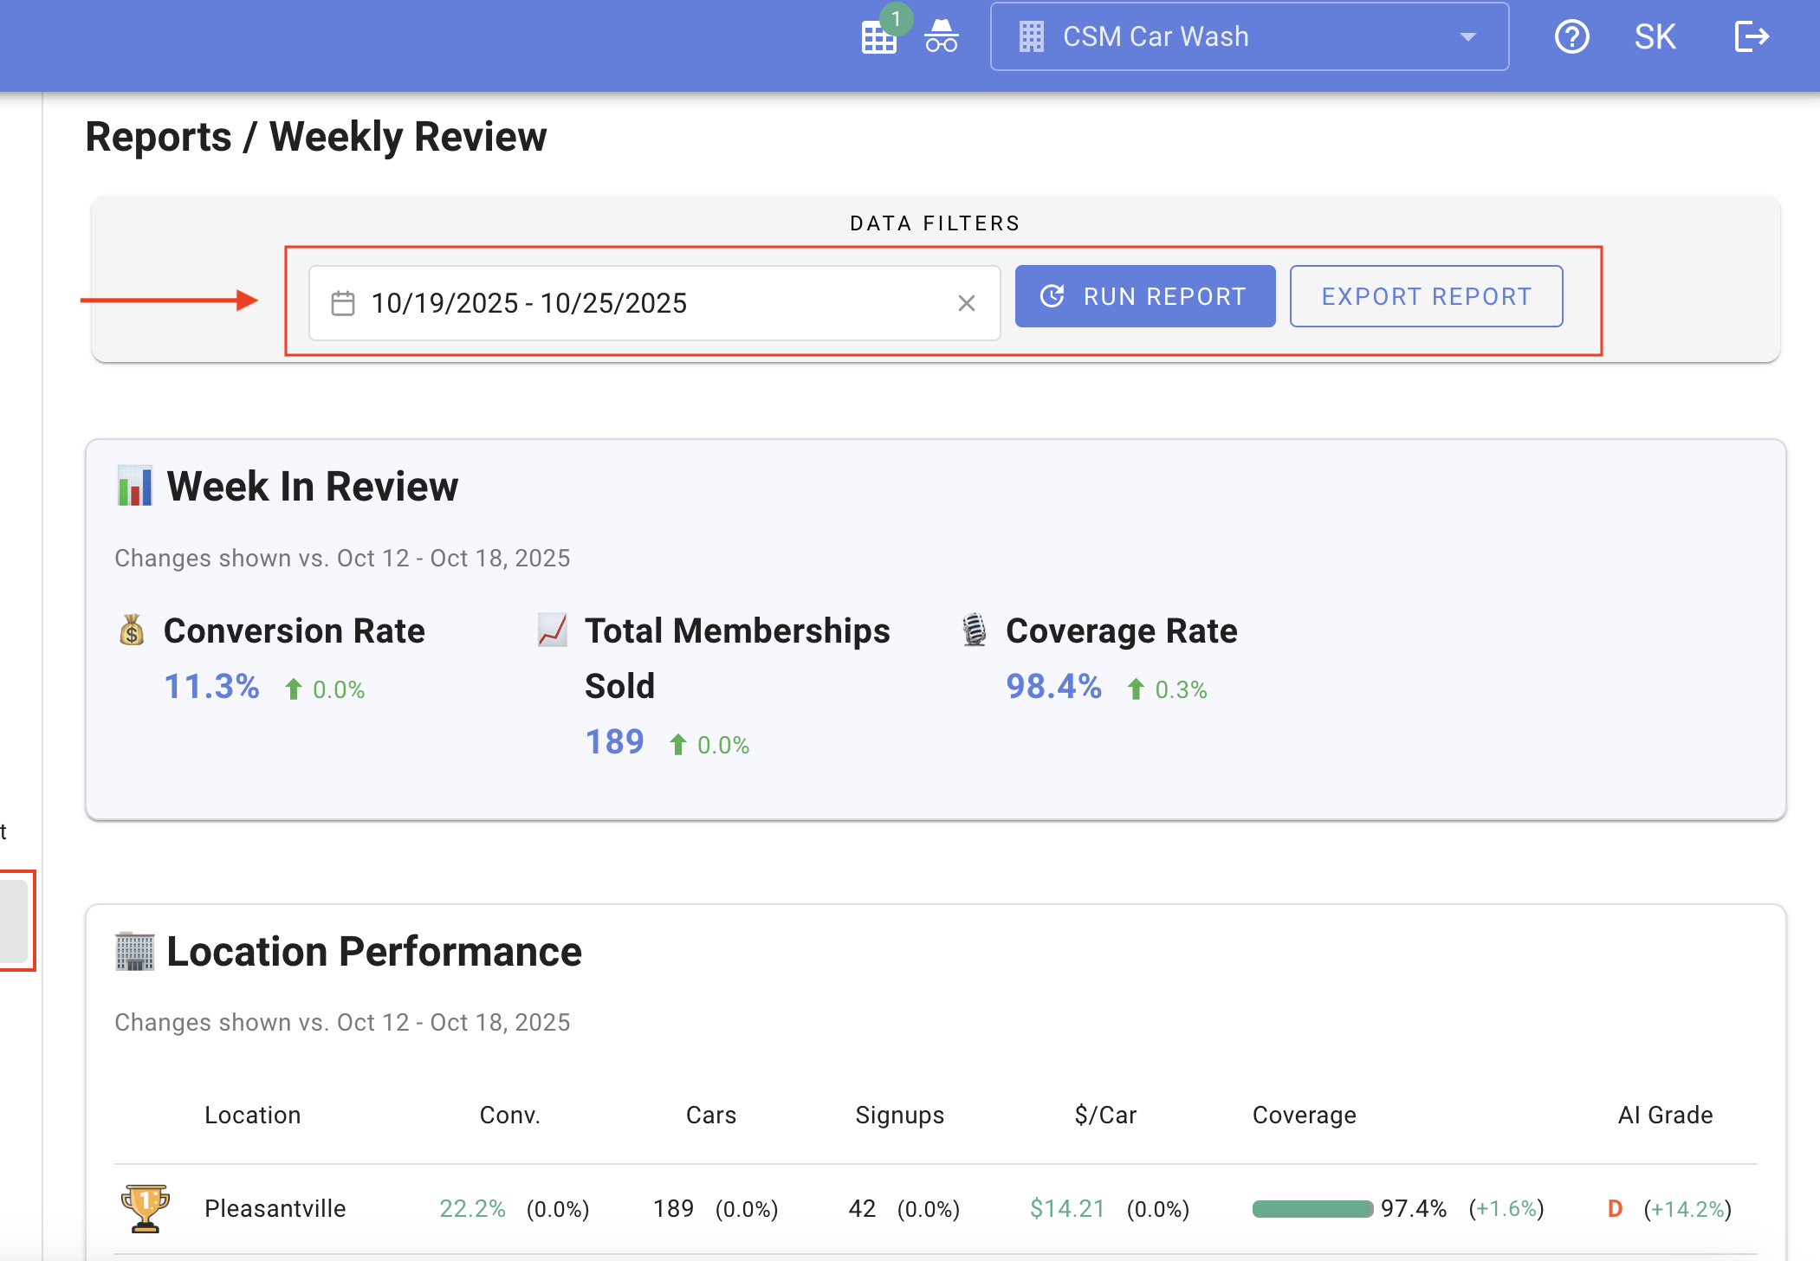Click the SK user initials avatar
1820x1261 pixels.
pos(1655,36)
